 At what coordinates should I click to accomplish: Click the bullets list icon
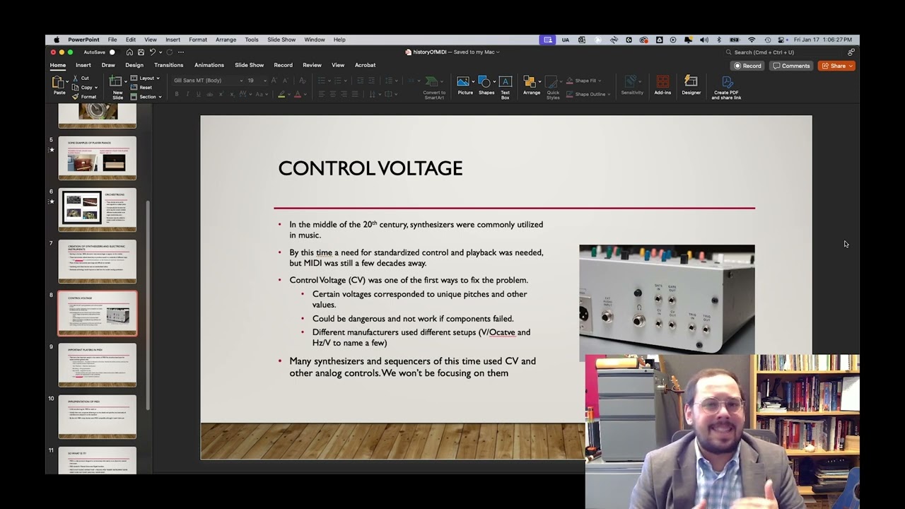tap(321, 81)
